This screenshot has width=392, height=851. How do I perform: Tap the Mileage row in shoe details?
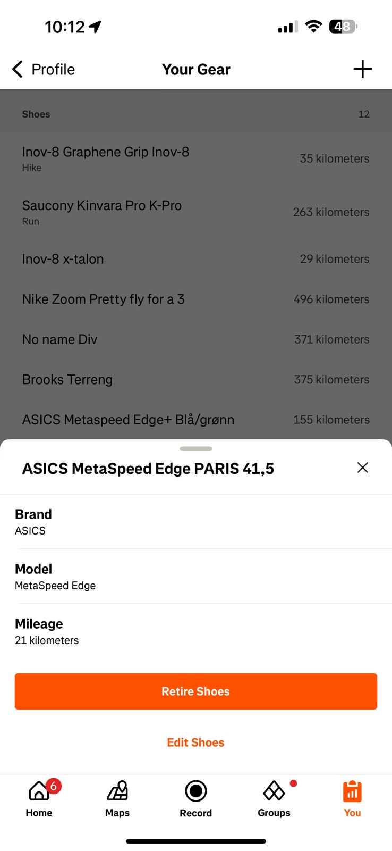click(195, 631)
